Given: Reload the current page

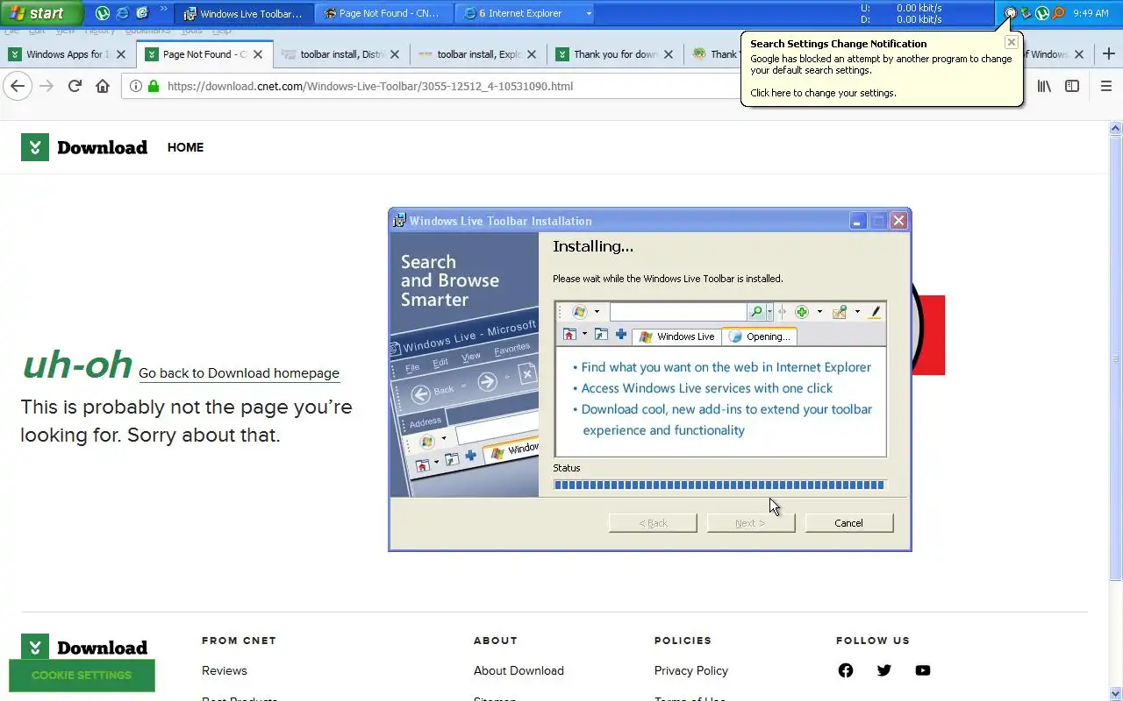Looking at the screenshot, I should tap(75, 86).
